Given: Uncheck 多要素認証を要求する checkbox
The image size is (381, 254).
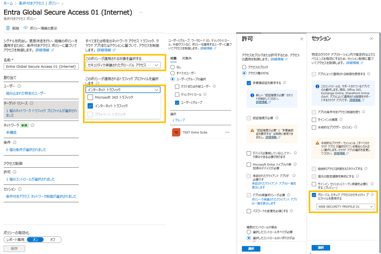Looking at the screenshot, I should click(x=249, y=83).
